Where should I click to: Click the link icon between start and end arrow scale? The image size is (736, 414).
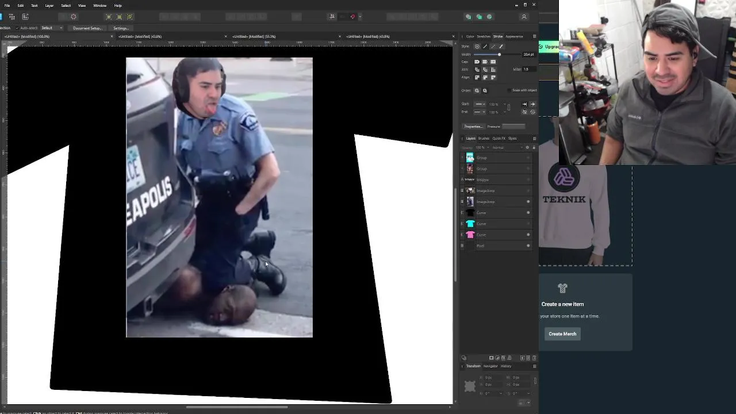[509, 108]
